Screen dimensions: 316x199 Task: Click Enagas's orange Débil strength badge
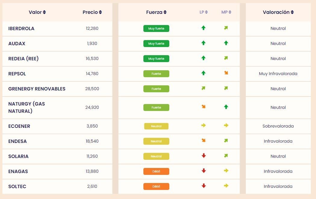156,172
